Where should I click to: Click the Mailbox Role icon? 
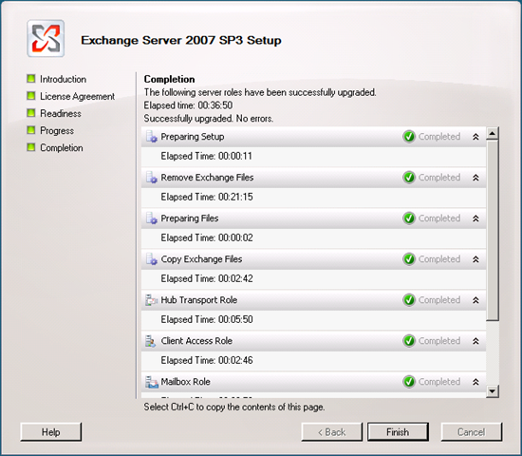[152, 382]
